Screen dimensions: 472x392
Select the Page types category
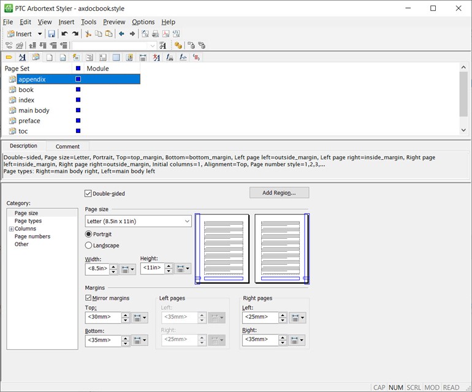28,221
